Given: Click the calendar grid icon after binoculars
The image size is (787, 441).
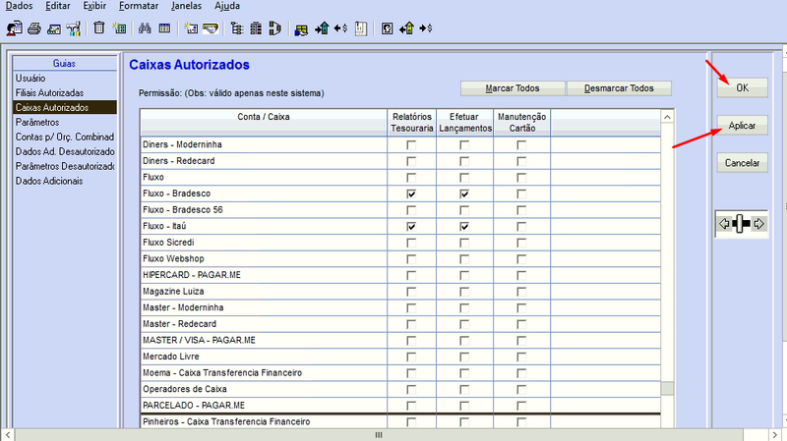Looking at the screenshot, I should click(x=164, y=28).
